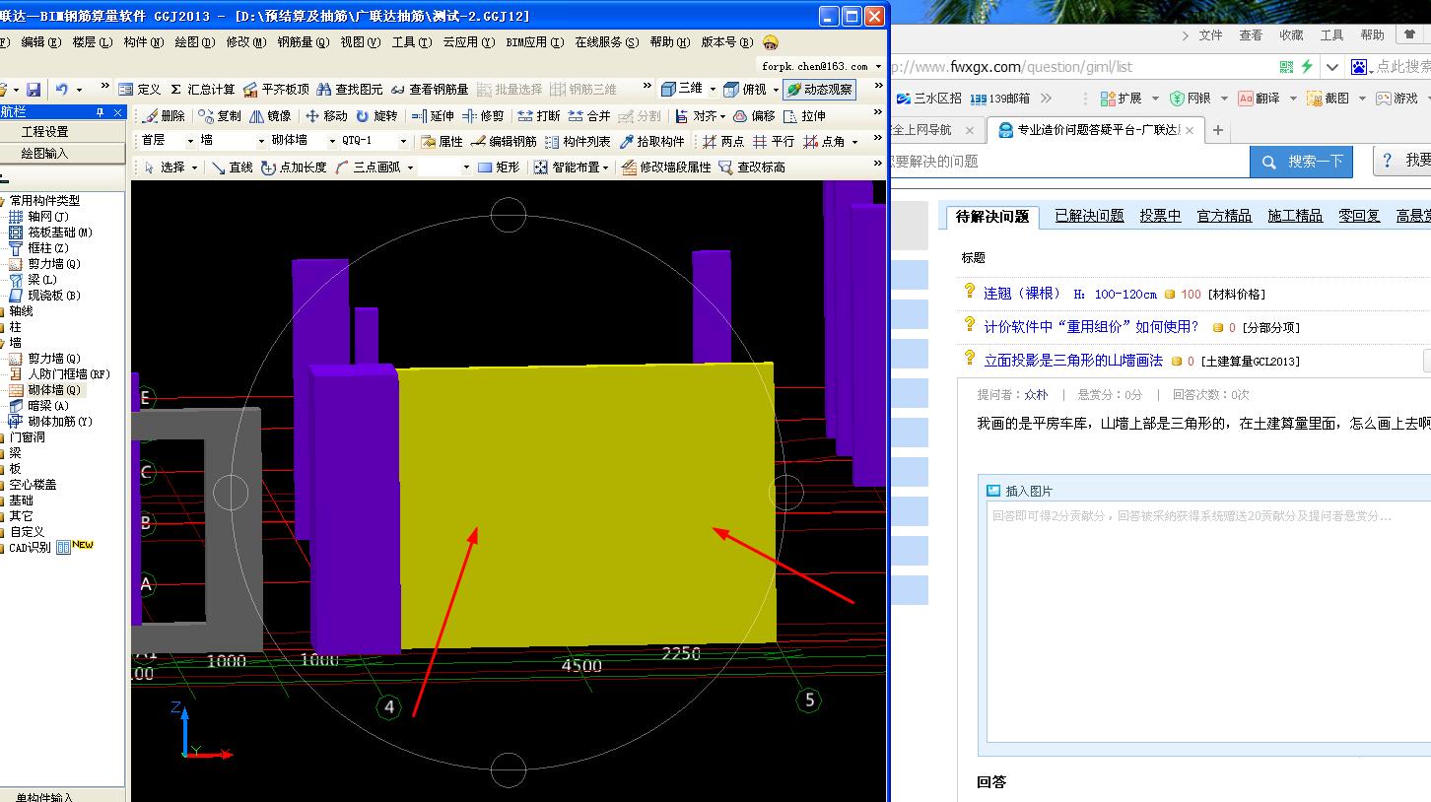Image resolution: width=1431 pixels, height=802 pixels.
Task: Open 编辑(E) menu
Action: tap(40, 42)
